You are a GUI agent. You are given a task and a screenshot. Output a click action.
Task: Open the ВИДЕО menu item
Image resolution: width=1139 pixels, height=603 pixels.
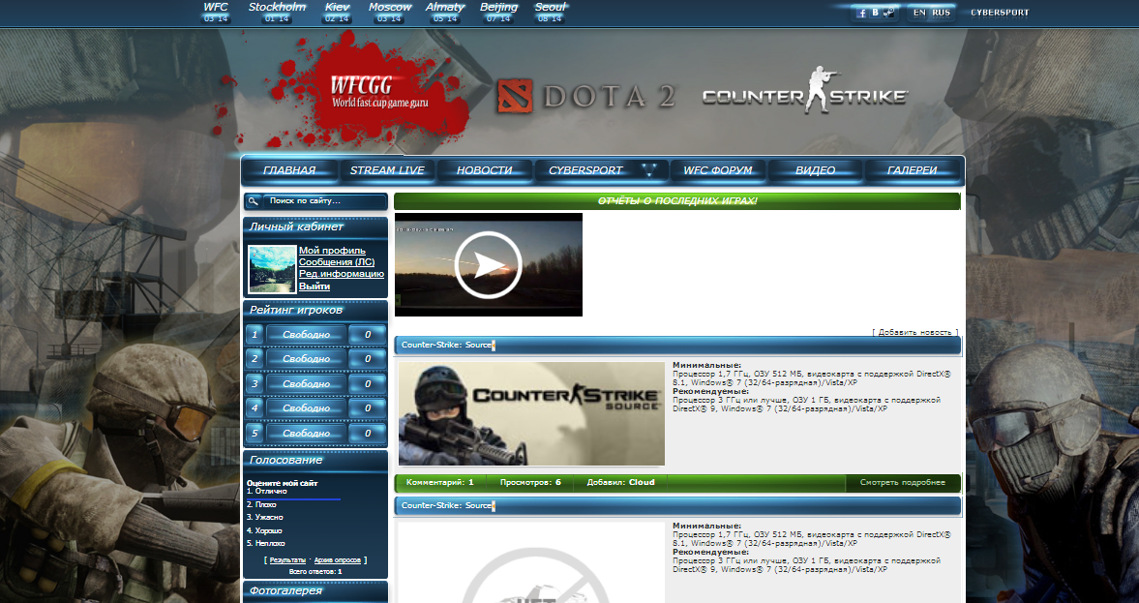pos(815,170)
